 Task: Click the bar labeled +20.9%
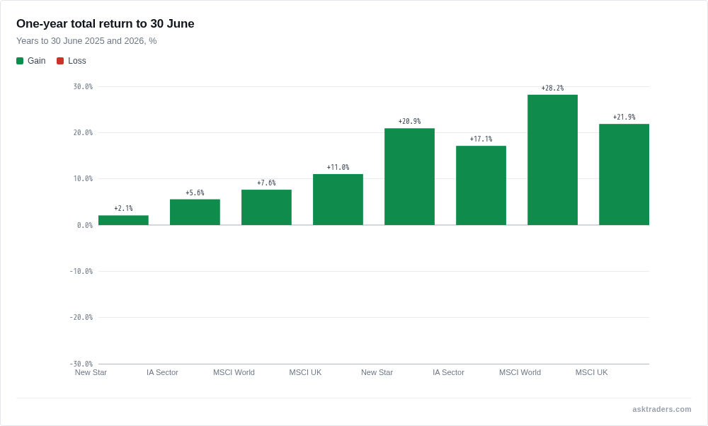[x=409, y=177]
